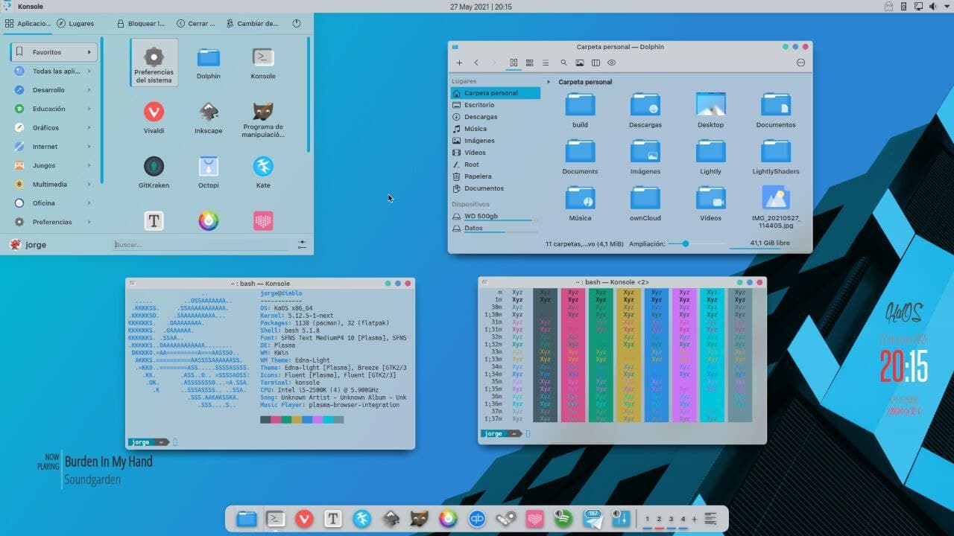The width and height of the screenshot is (954, 536).
Task: Open GitKraken from the application launcher
Action: click(x=154, y=171)
